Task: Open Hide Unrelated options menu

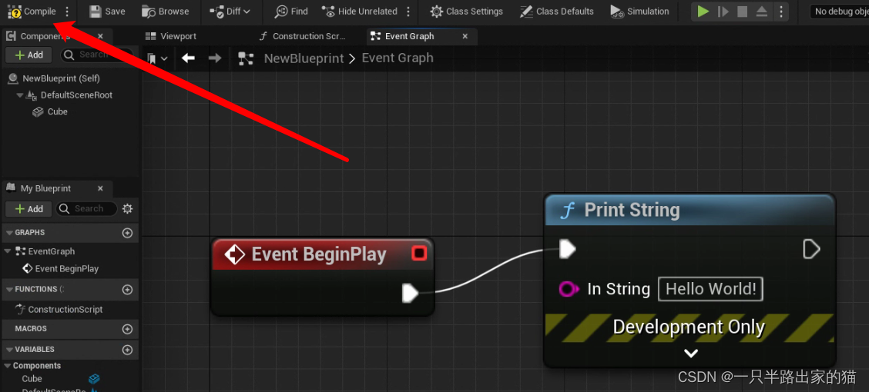Action: [x=408, y=11]
